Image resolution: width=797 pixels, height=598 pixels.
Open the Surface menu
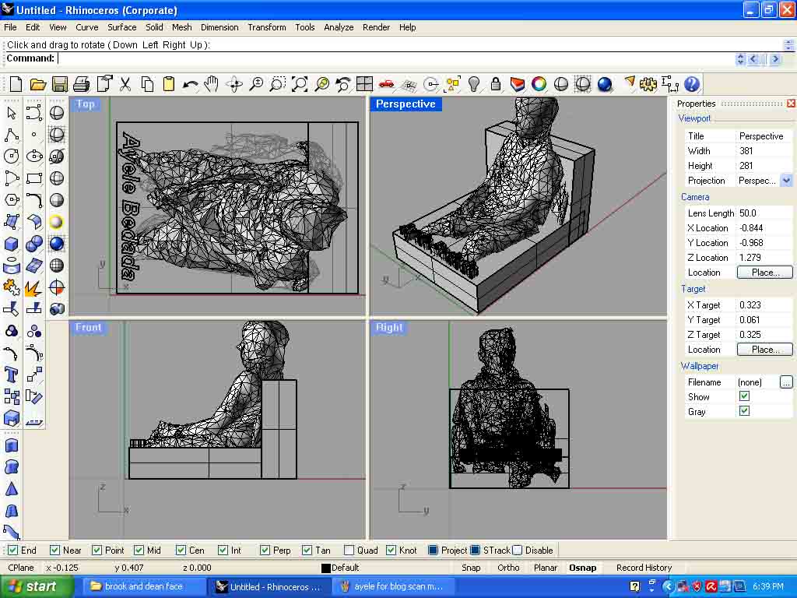(121, 27)
